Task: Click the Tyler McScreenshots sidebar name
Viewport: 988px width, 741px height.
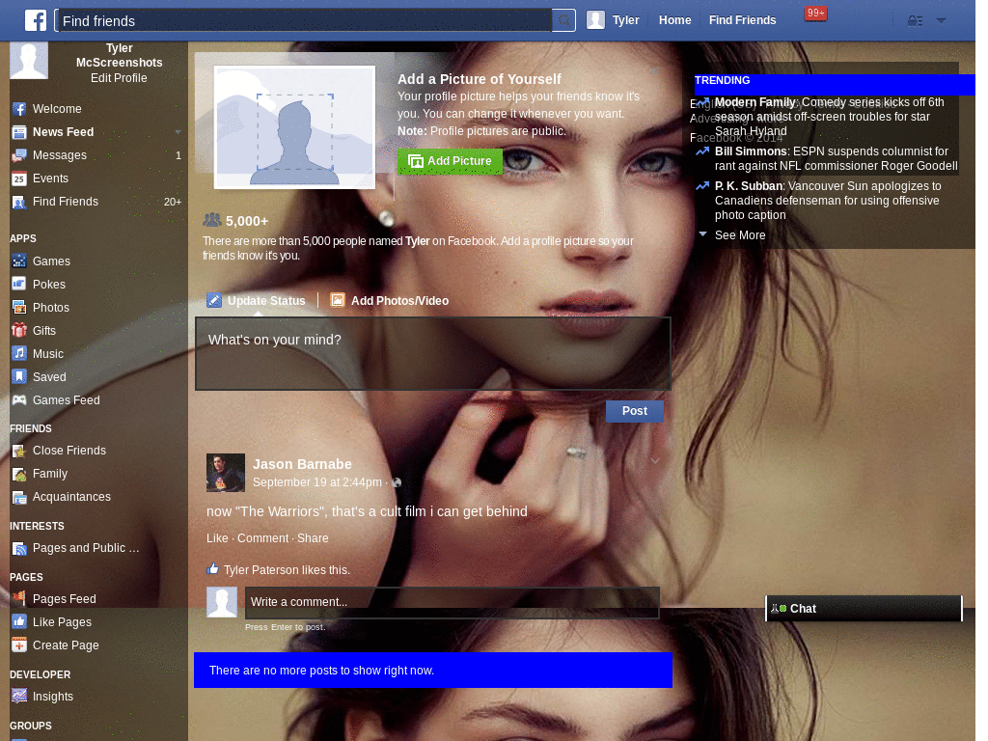Action: coord(119,55)
